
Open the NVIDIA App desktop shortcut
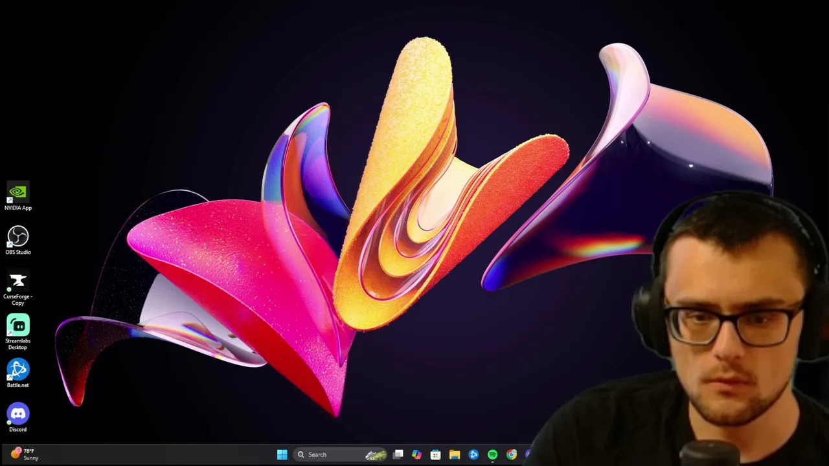point(18,196)
